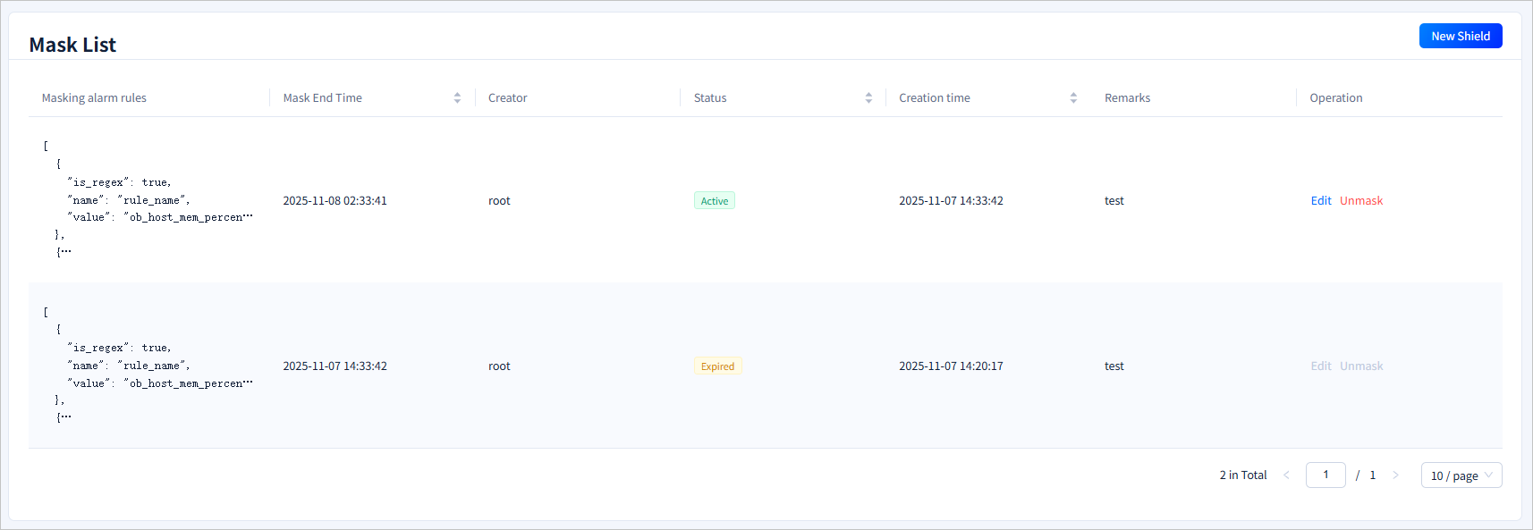Select the truncated rule JSON in the Active row

click(x=148, y=200)
